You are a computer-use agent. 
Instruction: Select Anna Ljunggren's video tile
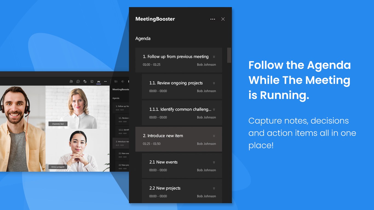[77, 150]
